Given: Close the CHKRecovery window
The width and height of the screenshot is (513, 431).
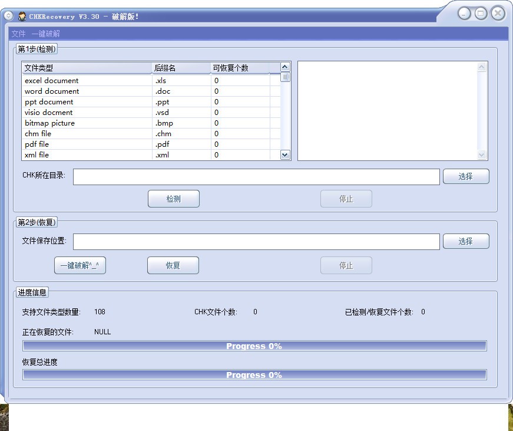Looking at the screenshot, I should point(498,14).
